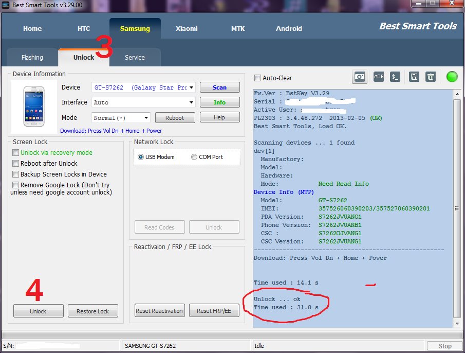
Task: Click Phone Version value S7262JVUANB1
Action: (340, 225)
